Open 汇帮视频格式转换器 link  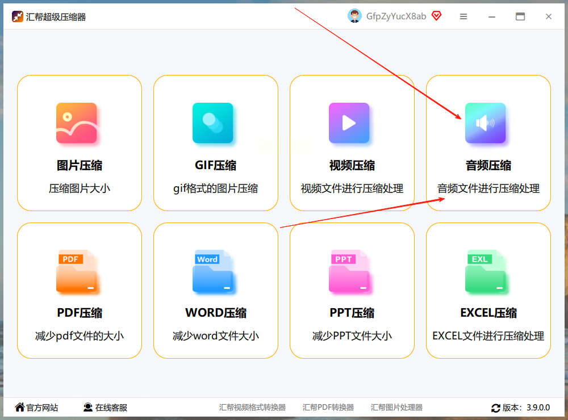coord(252,408)
